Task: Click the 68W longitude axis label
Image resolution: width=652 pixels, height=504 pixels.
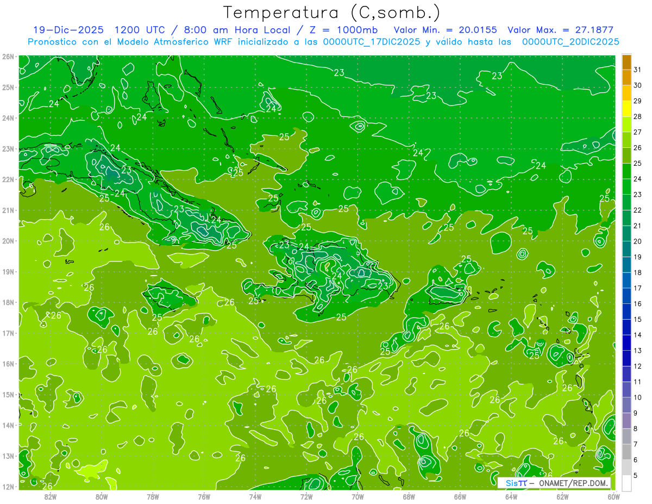Action: click(x=409, y=496)
